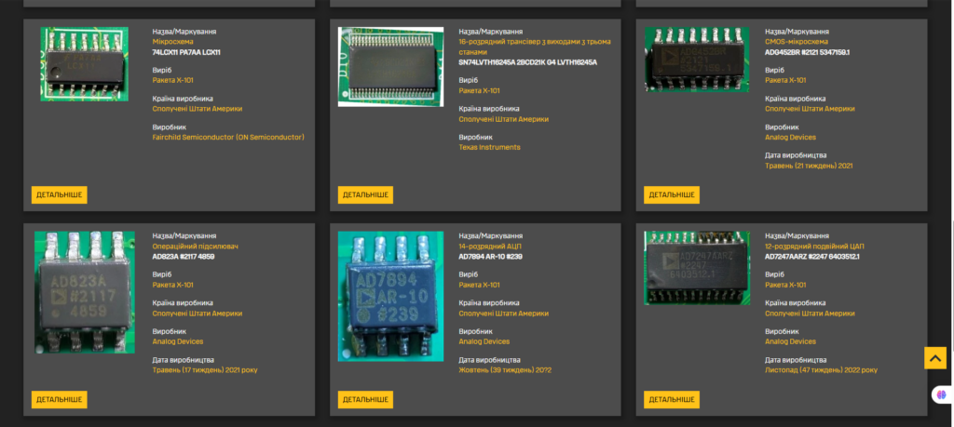Click 'Листопад (47 тиждень) 2022 року' date
This screenshot has width=954, height=427.
tap(822, 370)
